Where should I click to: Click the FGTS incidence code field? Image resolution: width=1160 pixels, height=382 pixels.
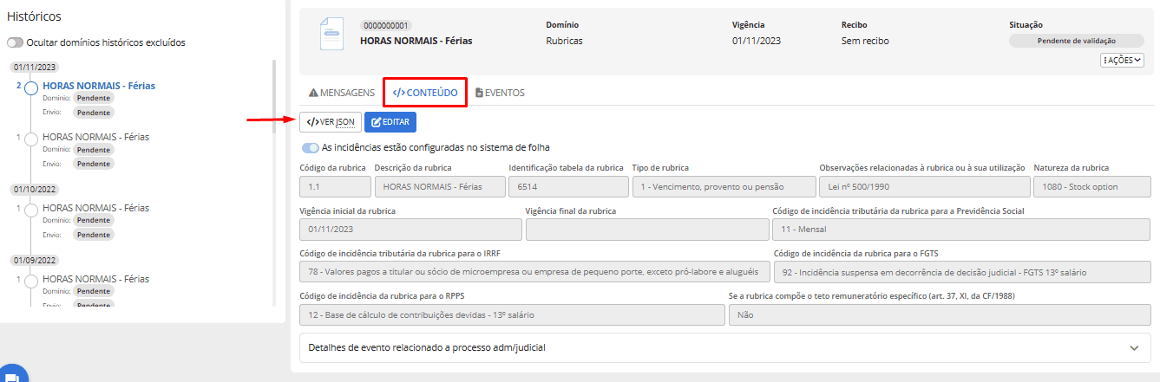coord(962,272)
